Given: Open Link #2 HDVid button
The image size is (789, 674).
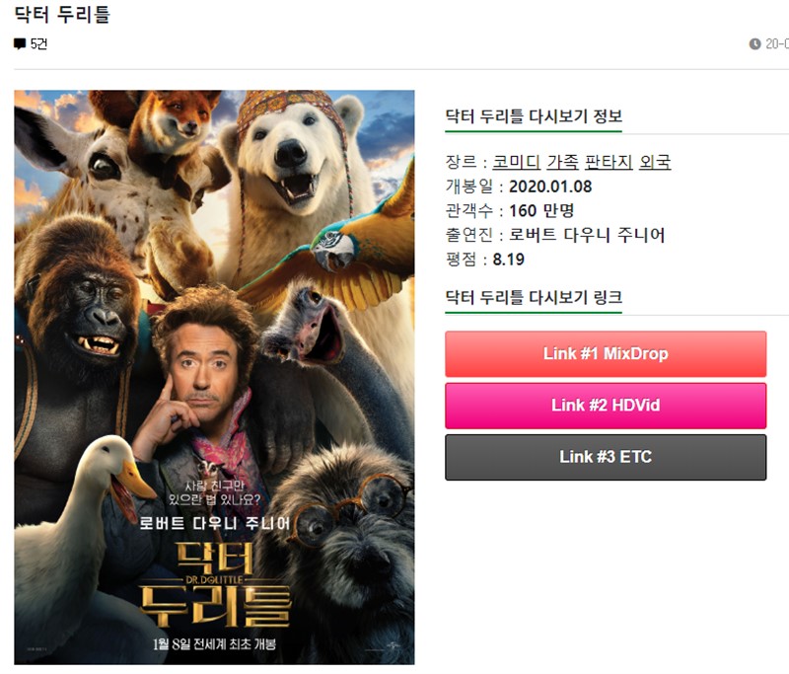Looking at the screenshot, I should (x=606, y=406).
